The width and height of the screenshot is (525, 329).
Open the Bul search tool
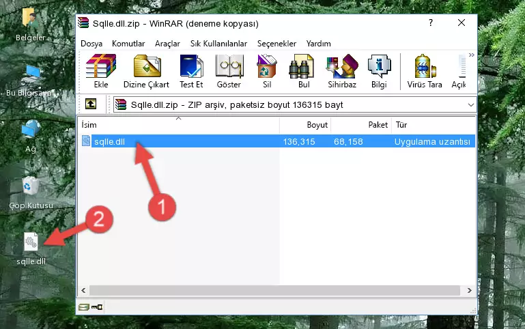301,66
